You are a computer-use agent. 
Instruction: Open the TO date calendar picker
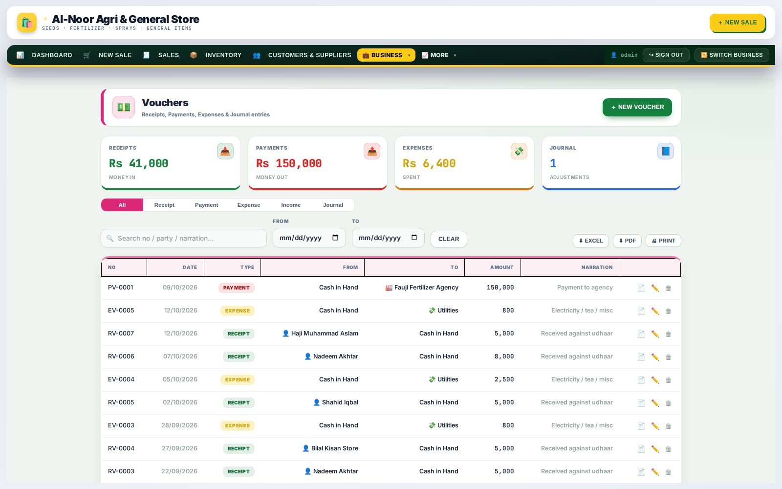coord(414,238)
